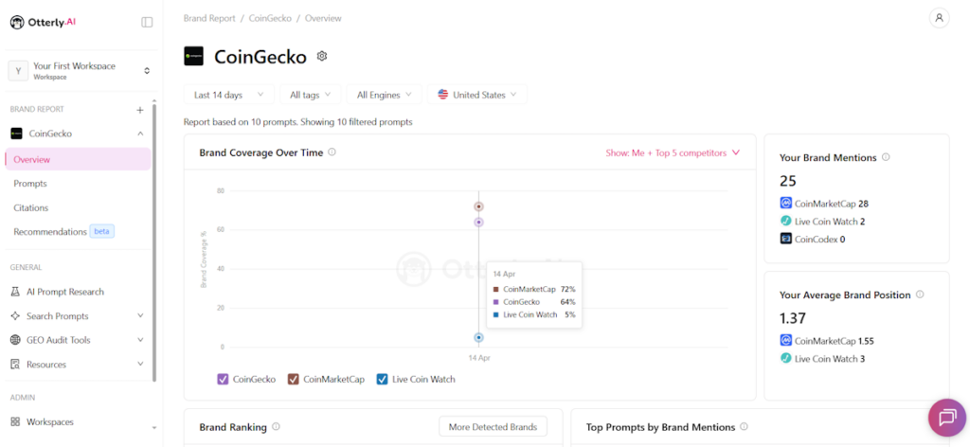Toggle the CoinGecko chart series checkbox
Screen dimensions: 970x447
[x=224, y=379]
